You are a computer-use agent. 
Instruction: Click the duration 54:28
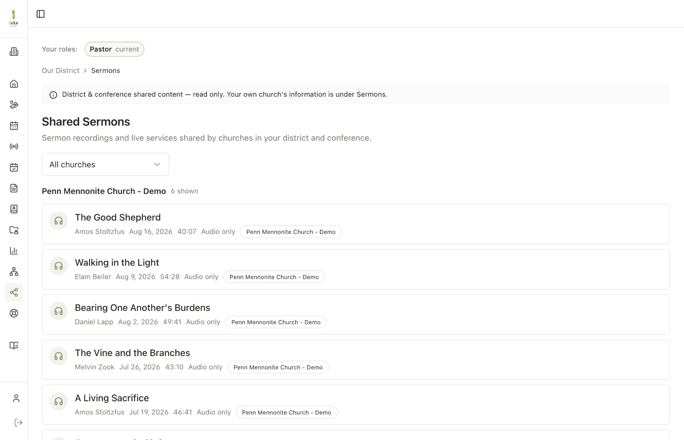(x=170, y=277)
